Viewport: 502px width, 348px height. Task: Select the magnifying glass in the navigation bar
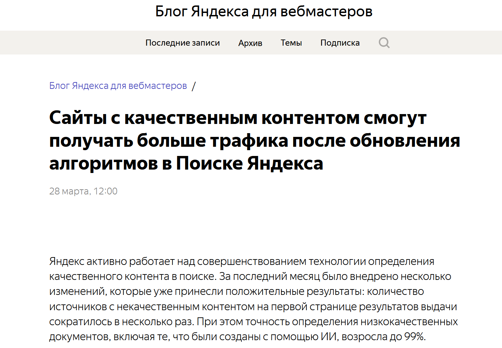pyautogui.click(x=384, y=43)
